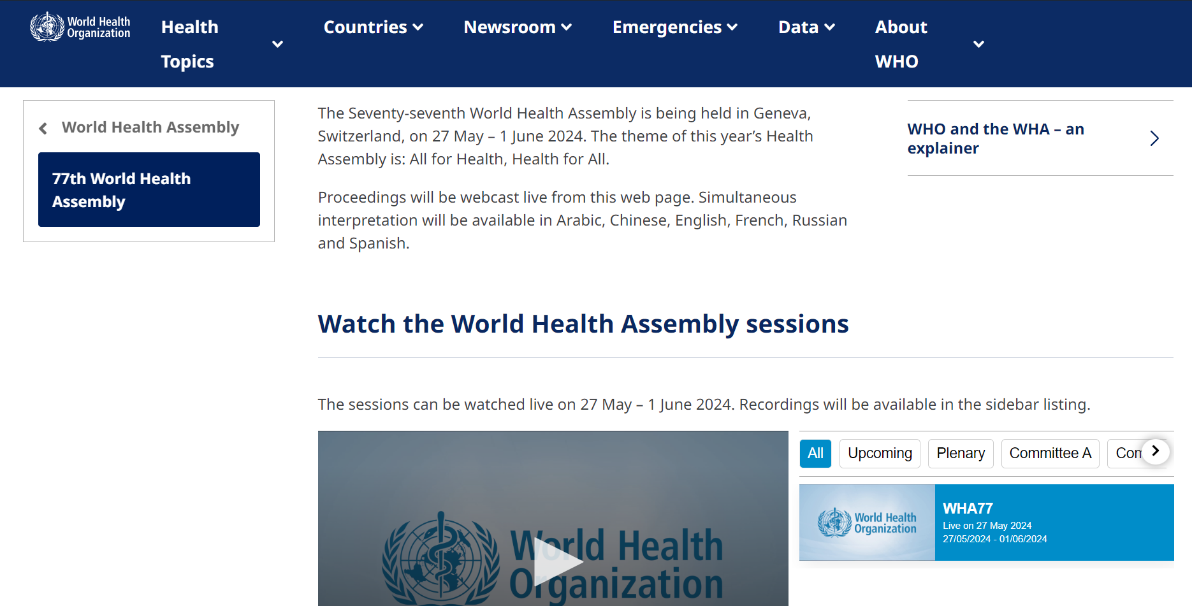1192x606 pixels.
Task: Open the Health Topics menu
Action: pos(190,44)
